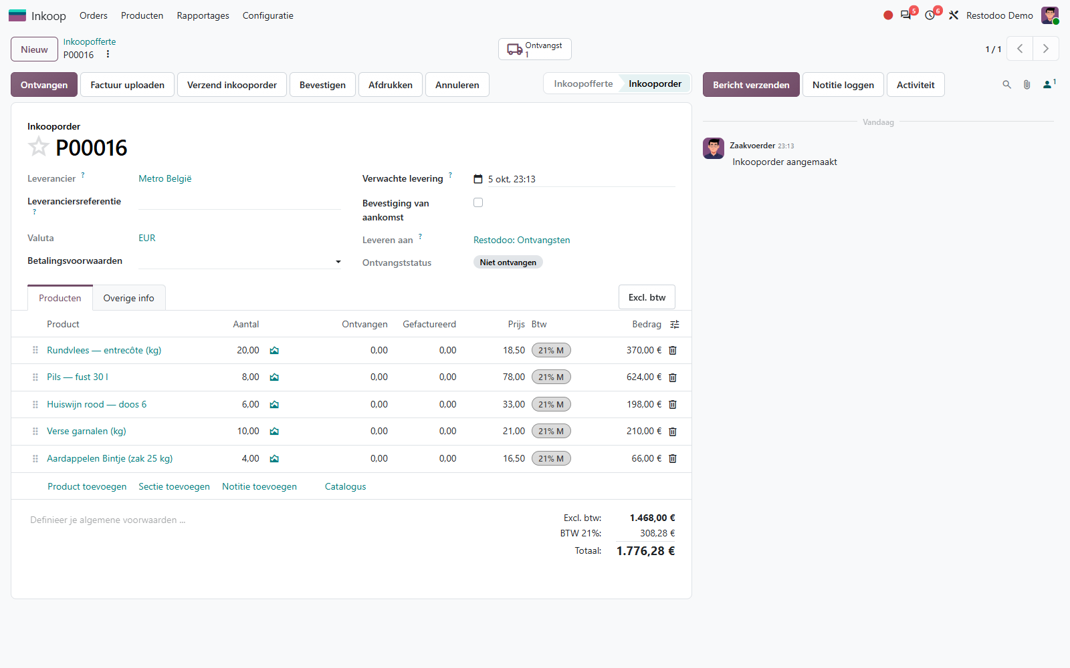
Task: Select the Inkoopofferte status step
Action: pos(583,83)
